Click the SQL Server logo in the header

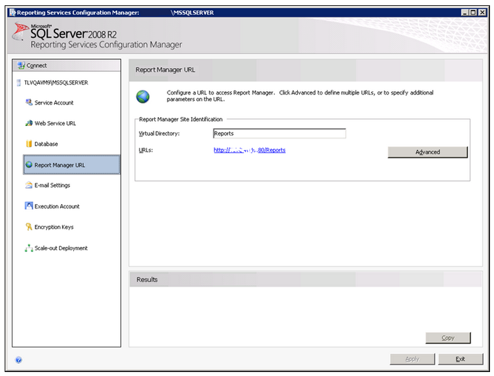(21, 31)
